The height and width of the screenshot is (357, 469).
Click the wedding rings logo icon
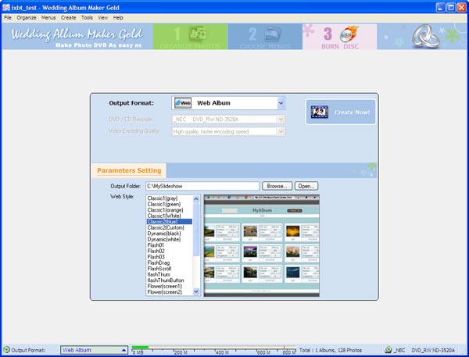426,36
